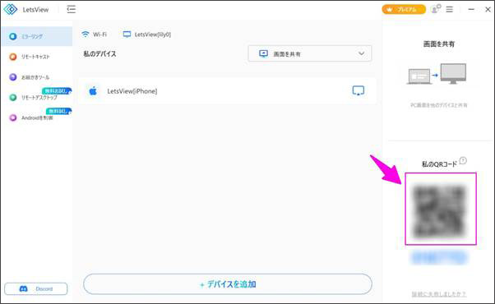Image resolution: width=495 pixels, height=304 pixels.
Task: Open the Android control sidebar section
Action: [x=37, y=117]
